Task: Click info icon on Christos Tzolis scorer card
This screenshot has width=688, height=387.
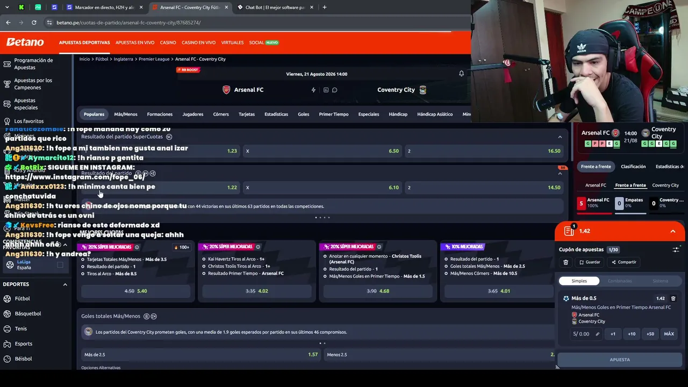Action: (x=378, y=247)
